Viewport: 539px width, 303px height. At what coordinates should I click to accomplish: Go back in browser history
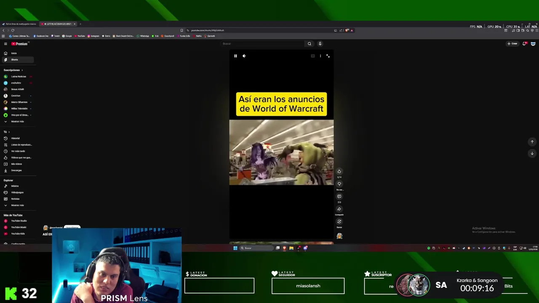pyautogui.click(x=3, y=30)
